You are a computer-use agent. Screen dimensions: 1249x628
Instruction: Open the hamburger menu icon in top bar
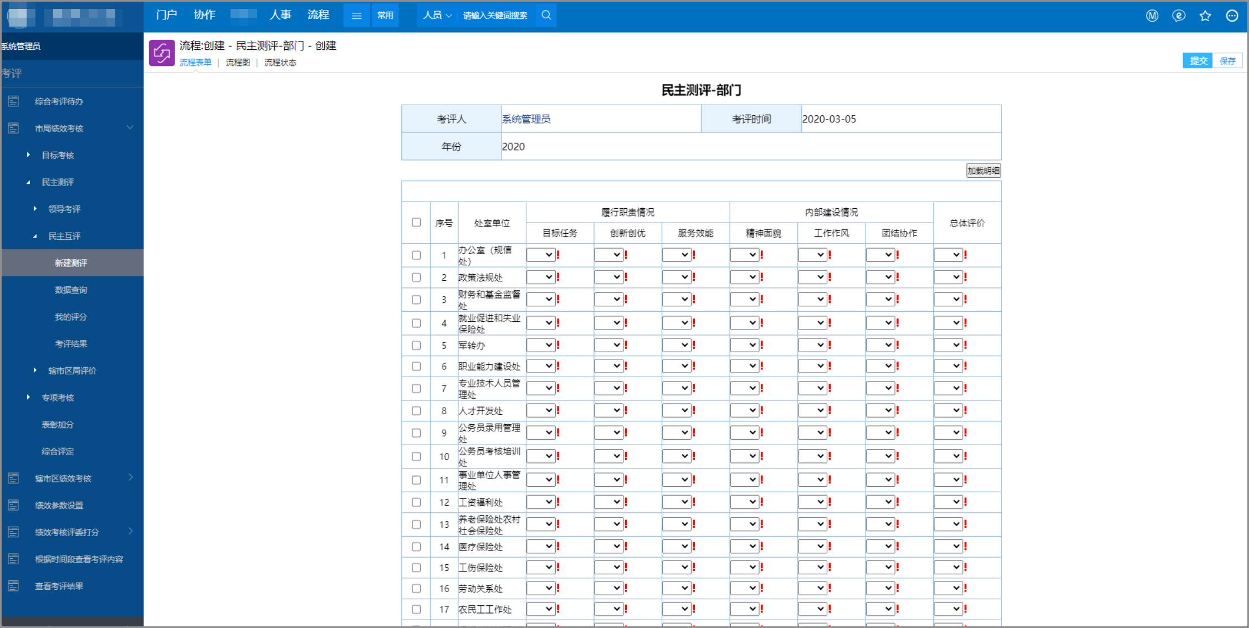click(x=356, y=16)
